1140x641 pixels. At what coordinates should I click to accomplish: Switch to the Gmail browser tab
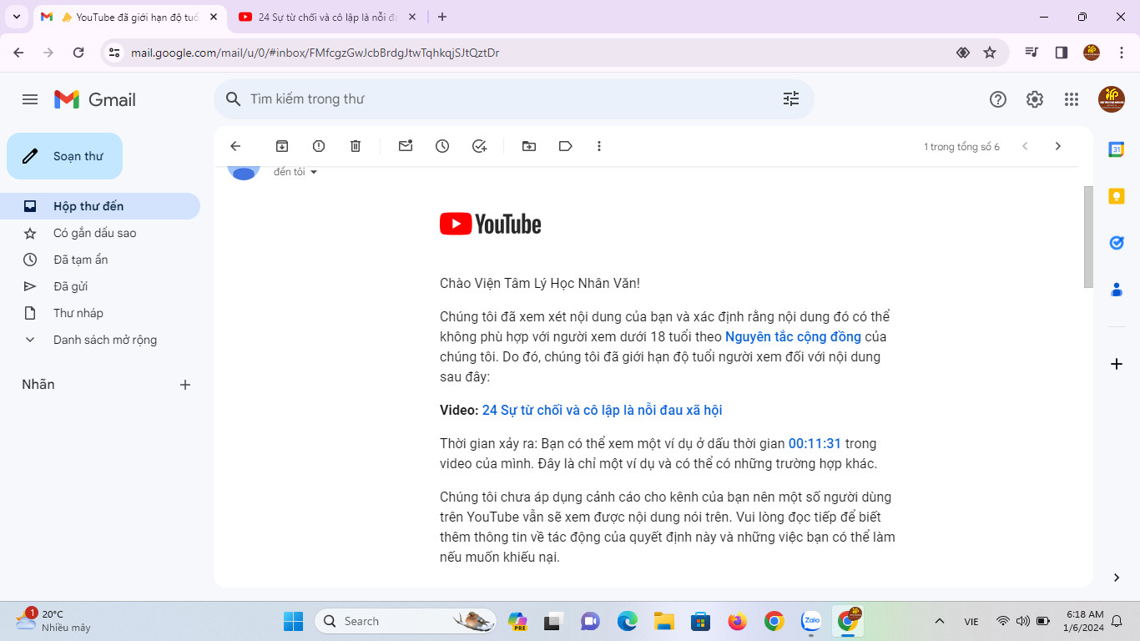(129, 17)
